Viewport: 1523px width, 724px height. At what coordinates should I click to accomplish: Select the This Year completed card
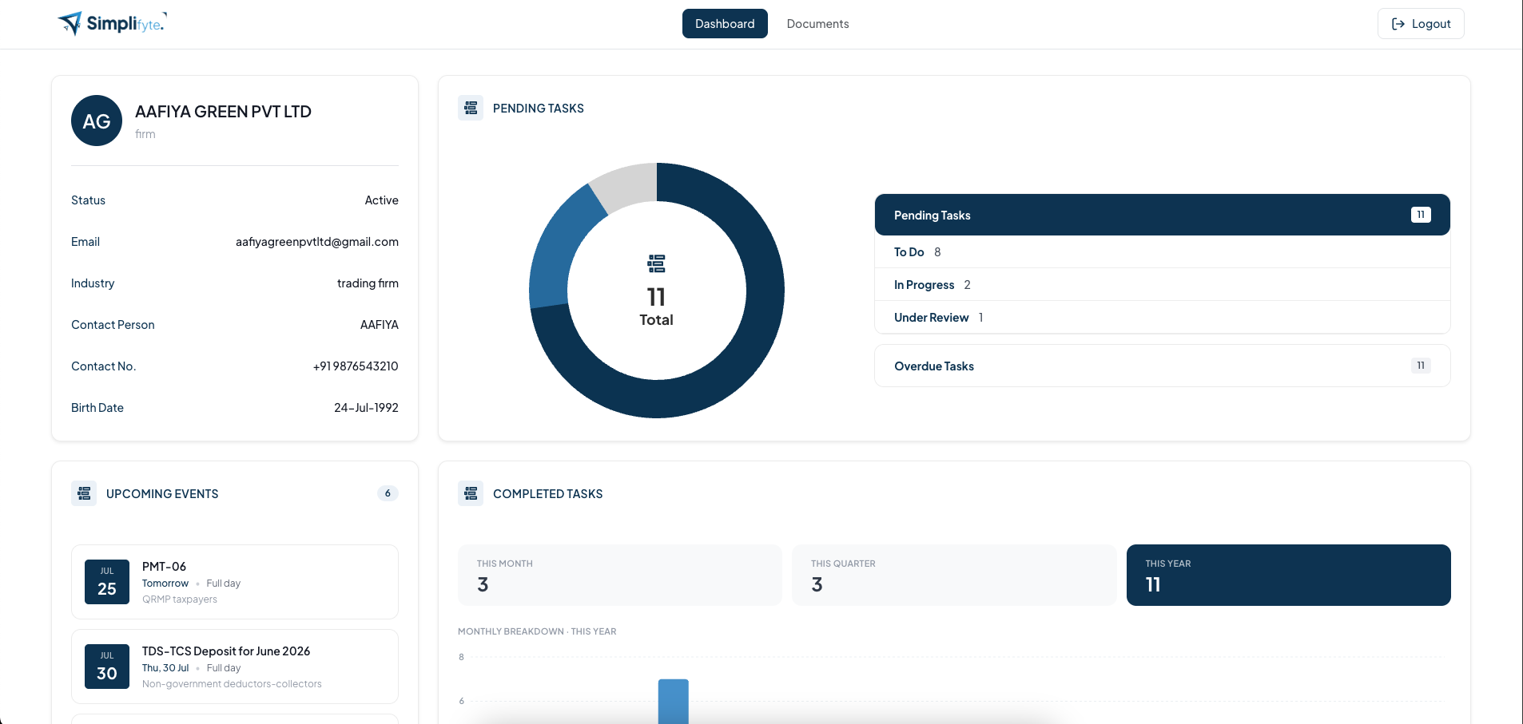[1289, 575]
